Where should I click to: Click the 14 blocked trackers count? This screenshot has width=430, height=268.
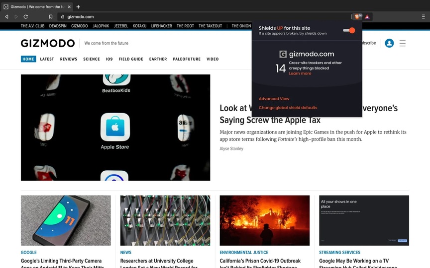[x=281, y=68]
